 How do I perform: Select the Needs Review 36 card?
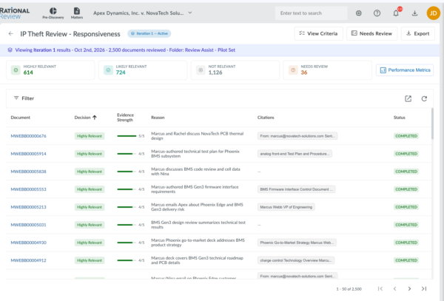327,70
